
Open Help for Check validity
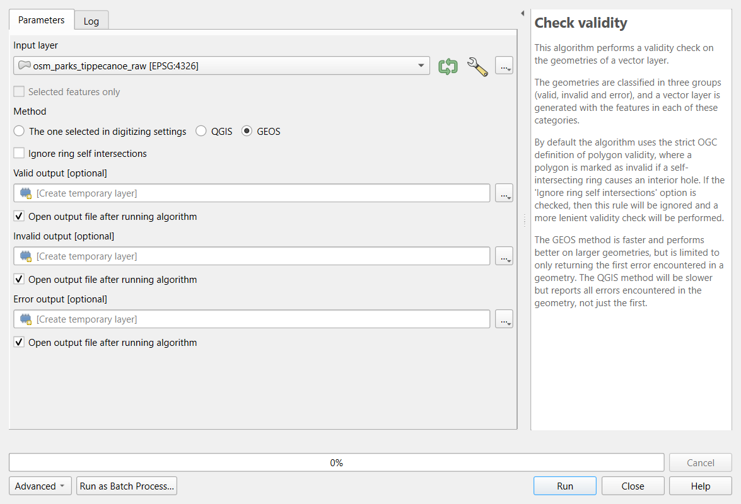pos(701,486)
